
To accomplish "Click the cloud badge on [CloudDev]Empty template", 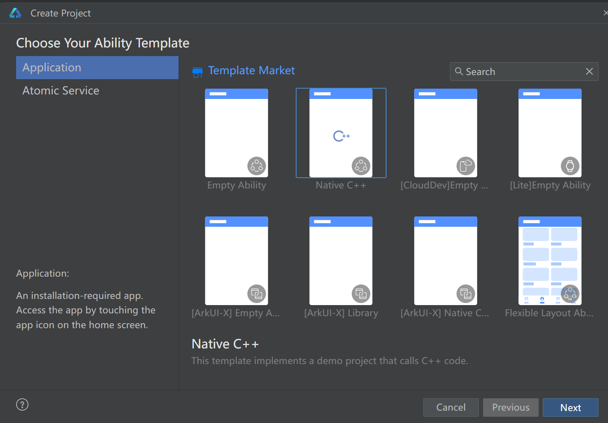I will 465,165.
